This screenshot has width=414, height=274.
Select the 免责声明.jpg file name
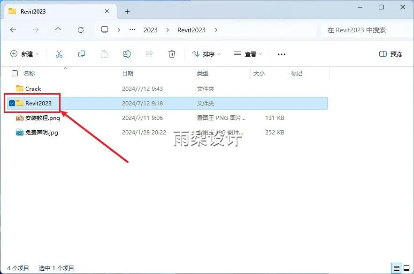point(41,132)
